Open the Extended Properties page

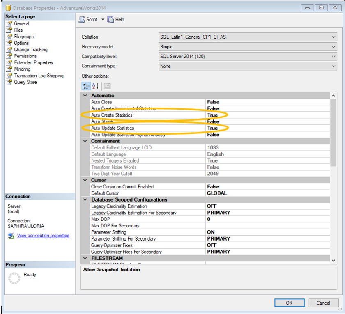[33, 63]
